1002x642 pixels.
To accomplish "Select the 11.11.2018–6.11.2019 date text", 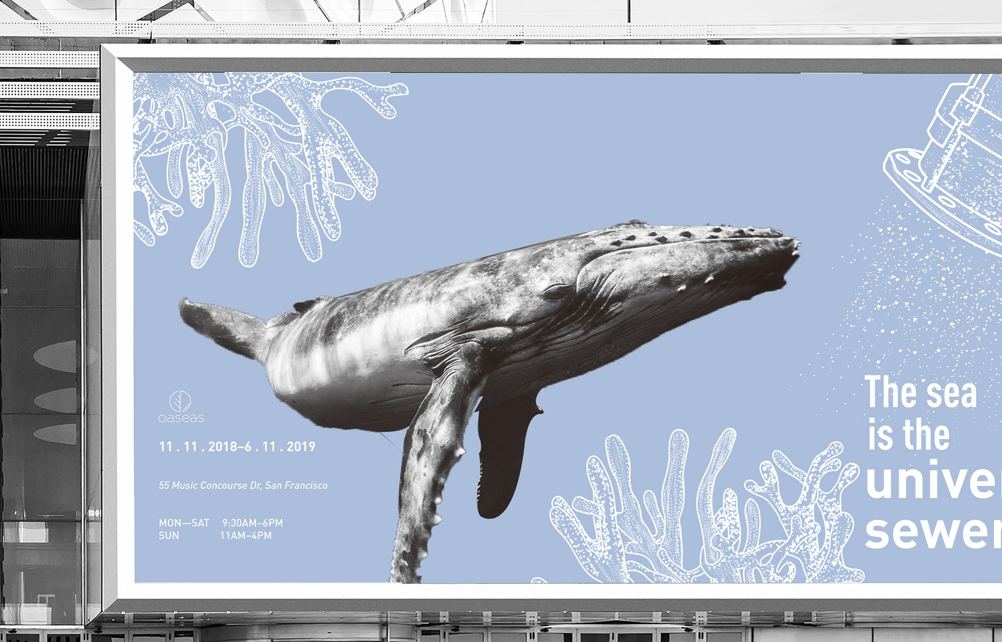I will click(237, 447).
